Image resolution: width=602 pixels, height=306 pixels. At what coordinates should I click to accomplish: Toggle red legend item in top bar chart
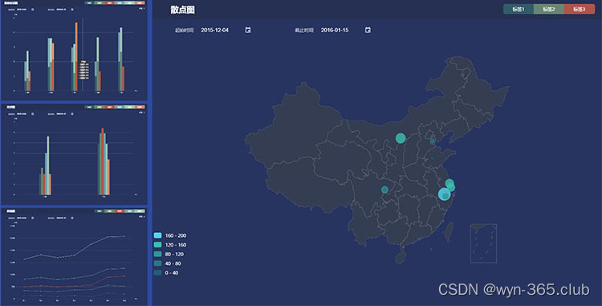tap(109, 3)
